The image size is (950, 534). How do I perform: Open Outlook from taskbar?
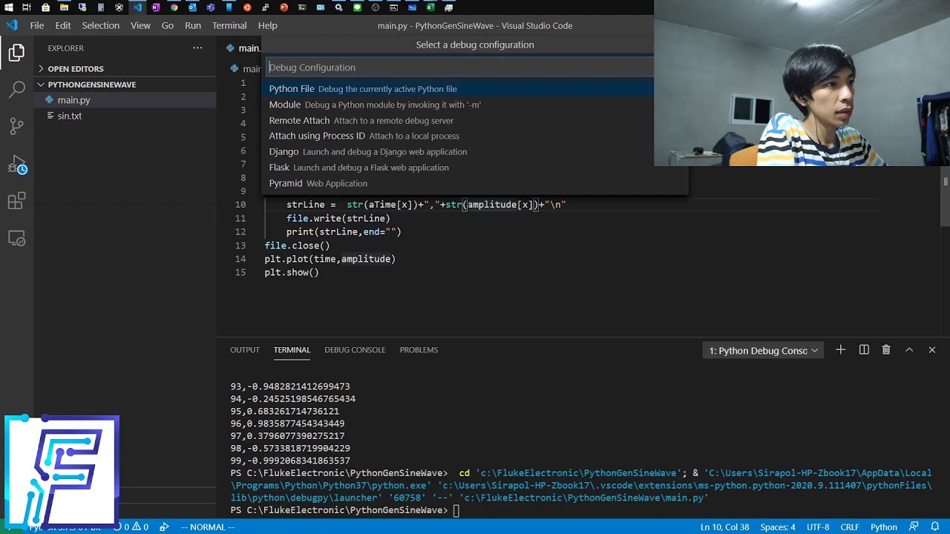192,7
